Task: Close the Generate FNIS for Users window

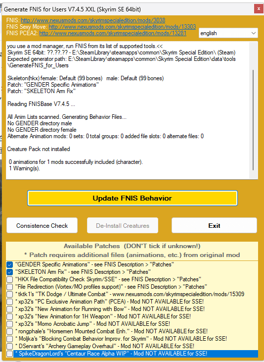Action: point(259,9)
